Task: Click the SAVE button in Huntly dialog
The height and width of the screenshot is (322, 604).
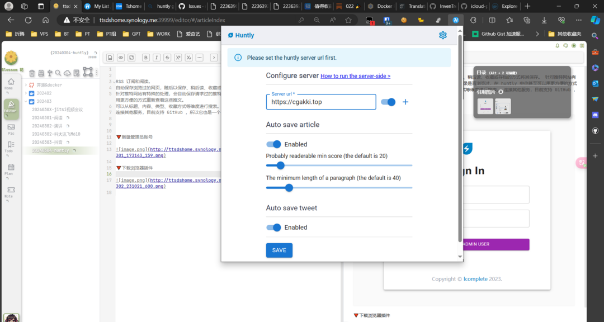Action: 279,250
